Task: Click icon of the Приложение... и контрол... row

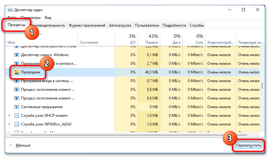Action: pos(16,64)
